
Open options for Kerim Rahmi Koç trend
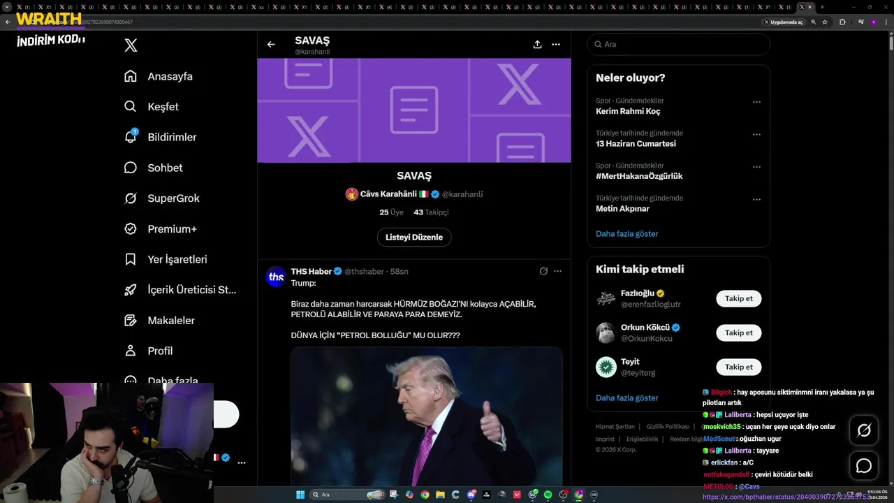756,102
